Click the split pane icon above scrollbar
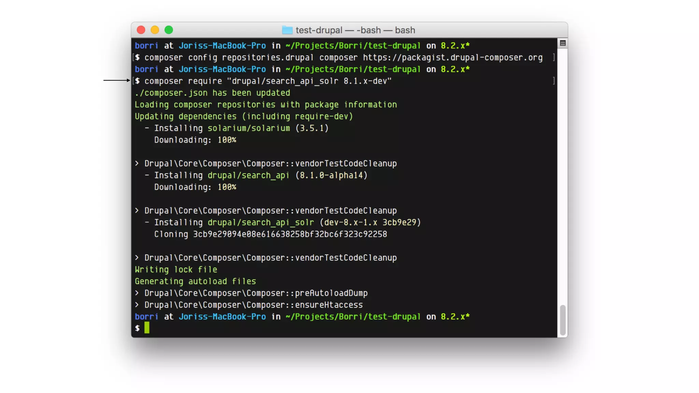This screenshot has width=699, height=393. click(x=562, y=43)
